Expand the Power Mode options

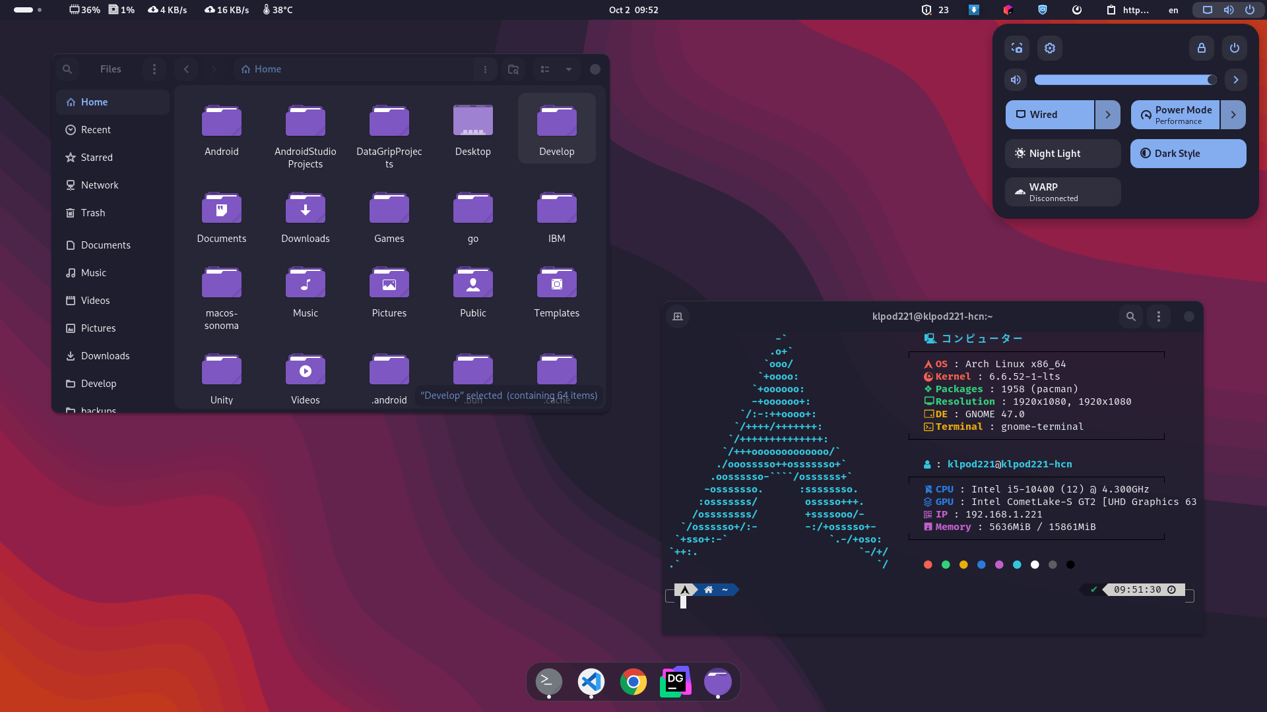point(1233,115)
